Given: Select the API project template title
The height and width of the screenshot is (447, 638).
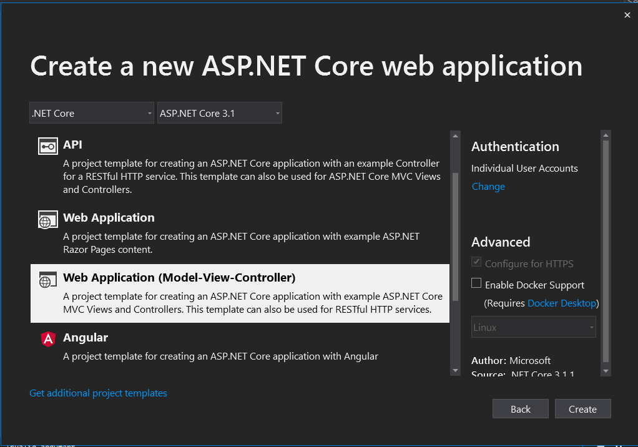Looking at the screenshot, I should 72,145.
